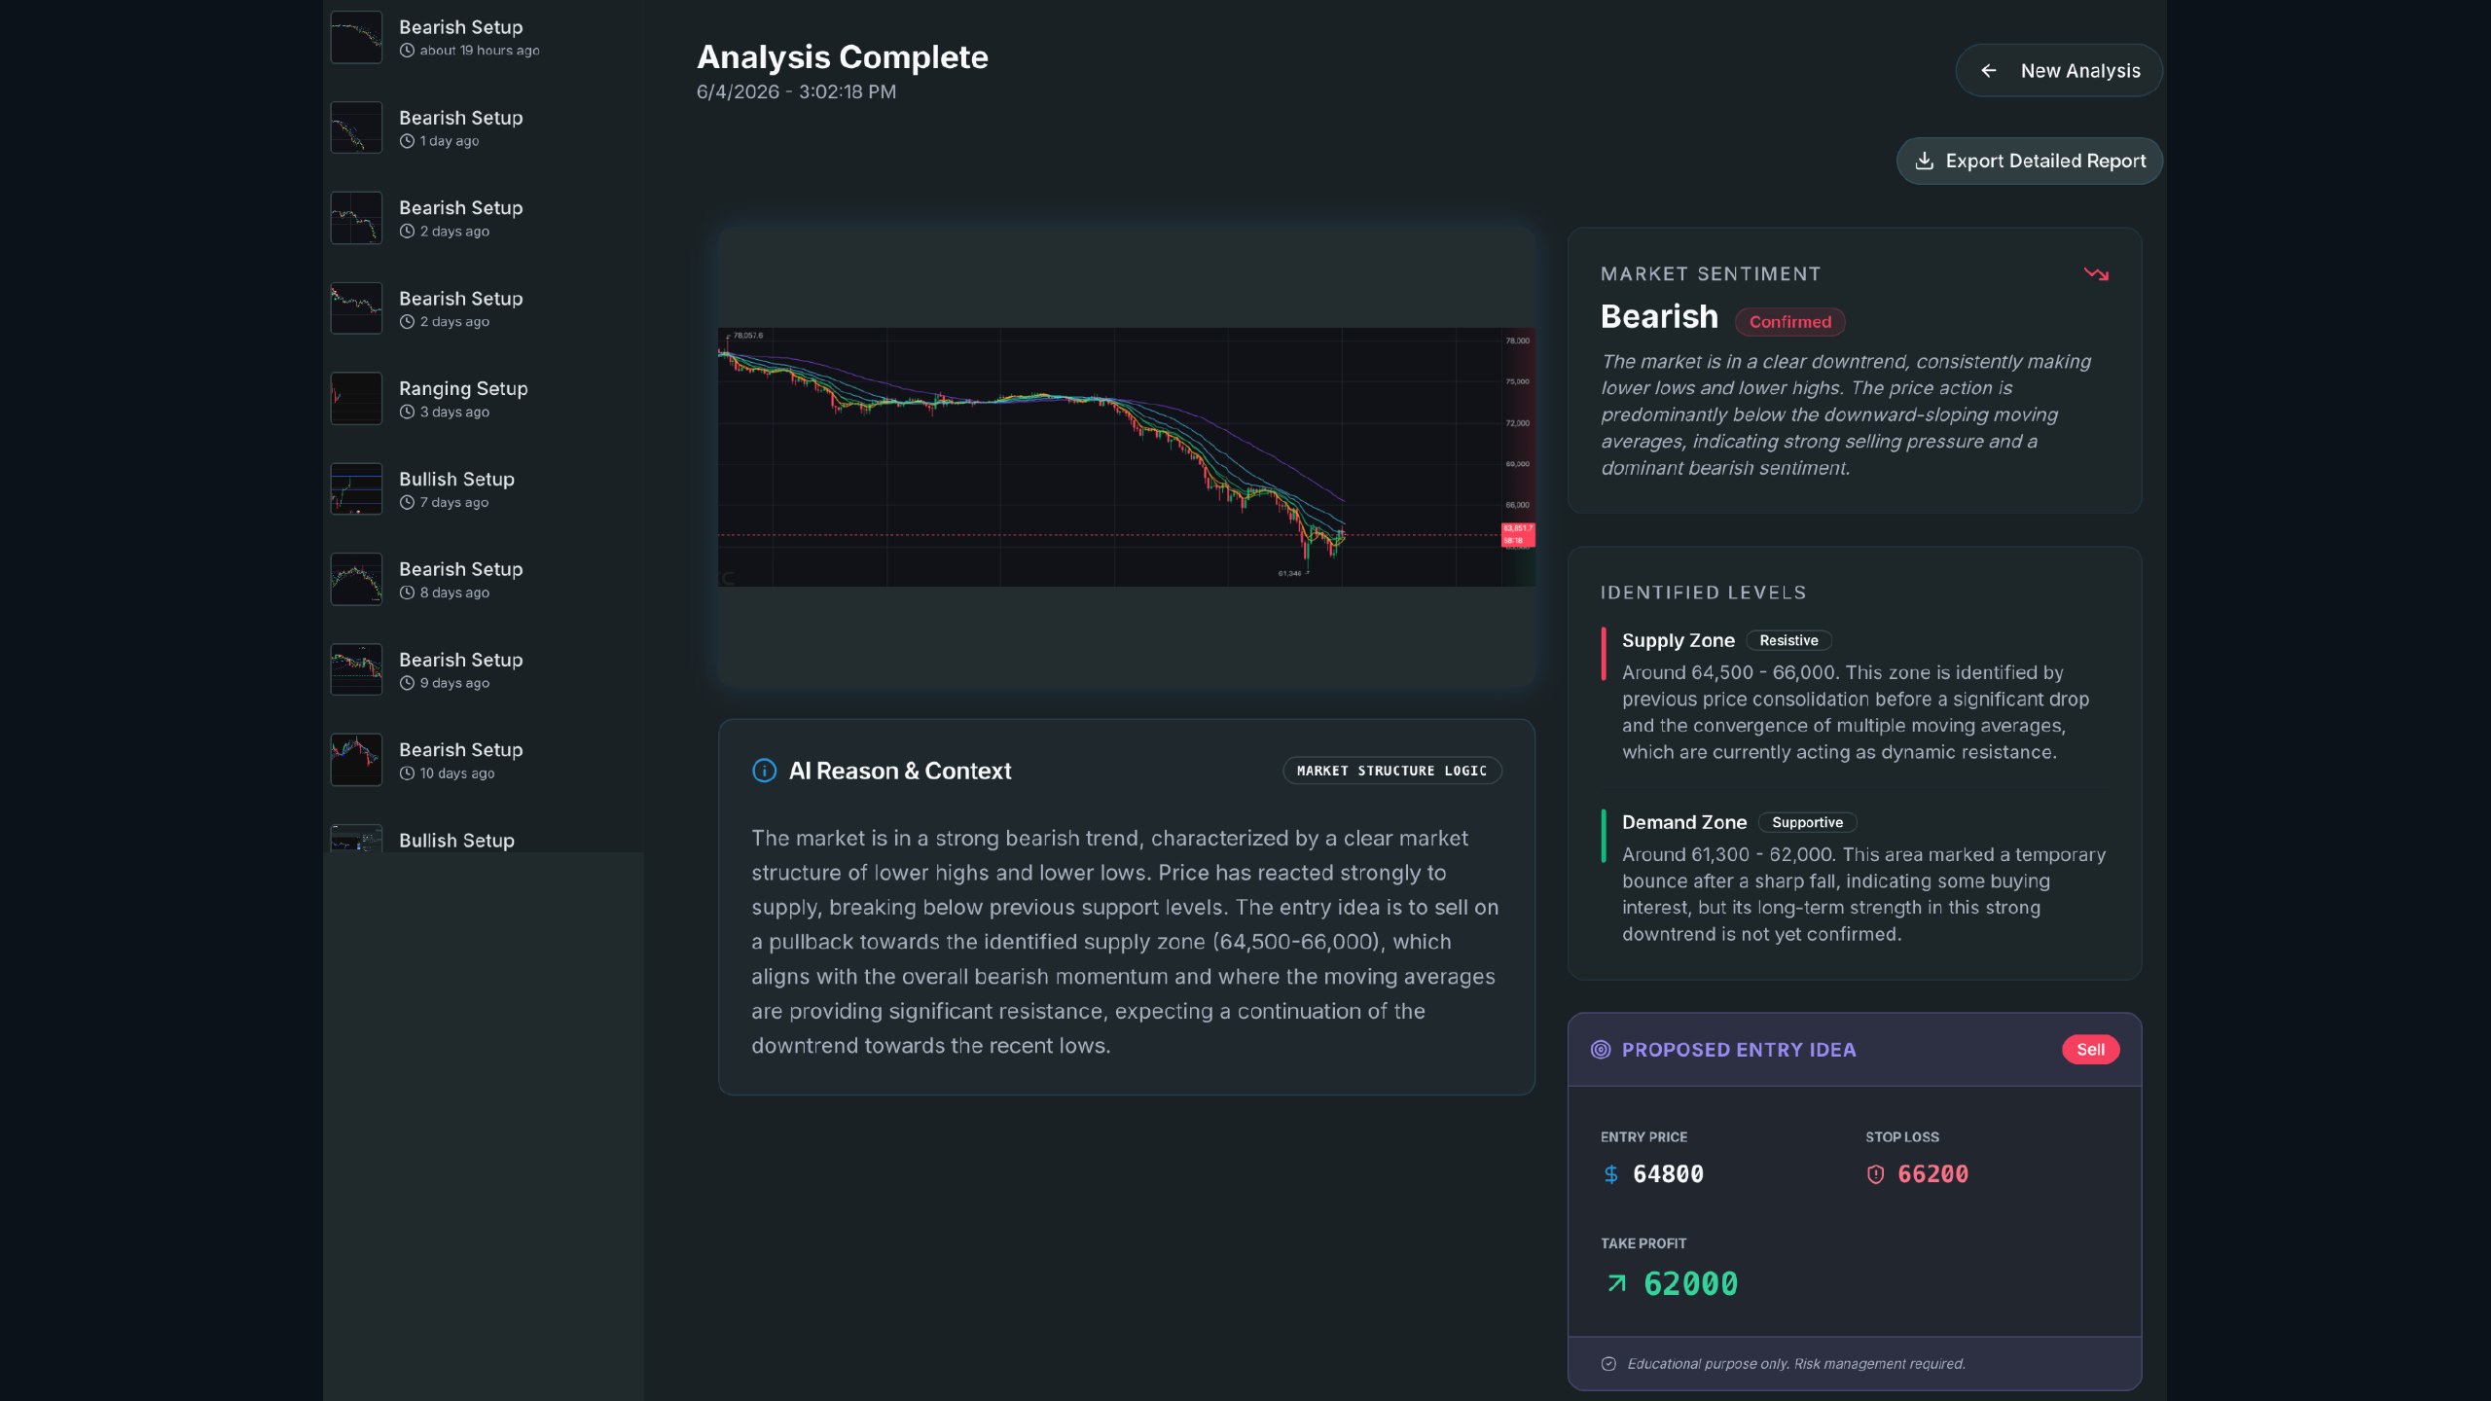Click the target icon next to Proposed Entry Idea
This screenshot has width=2491, height=1401.
click(1600, 1050)
